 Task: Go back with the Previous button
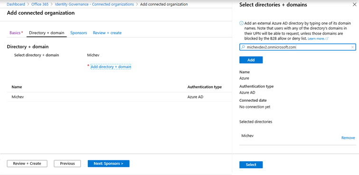(x=67, y=164)
